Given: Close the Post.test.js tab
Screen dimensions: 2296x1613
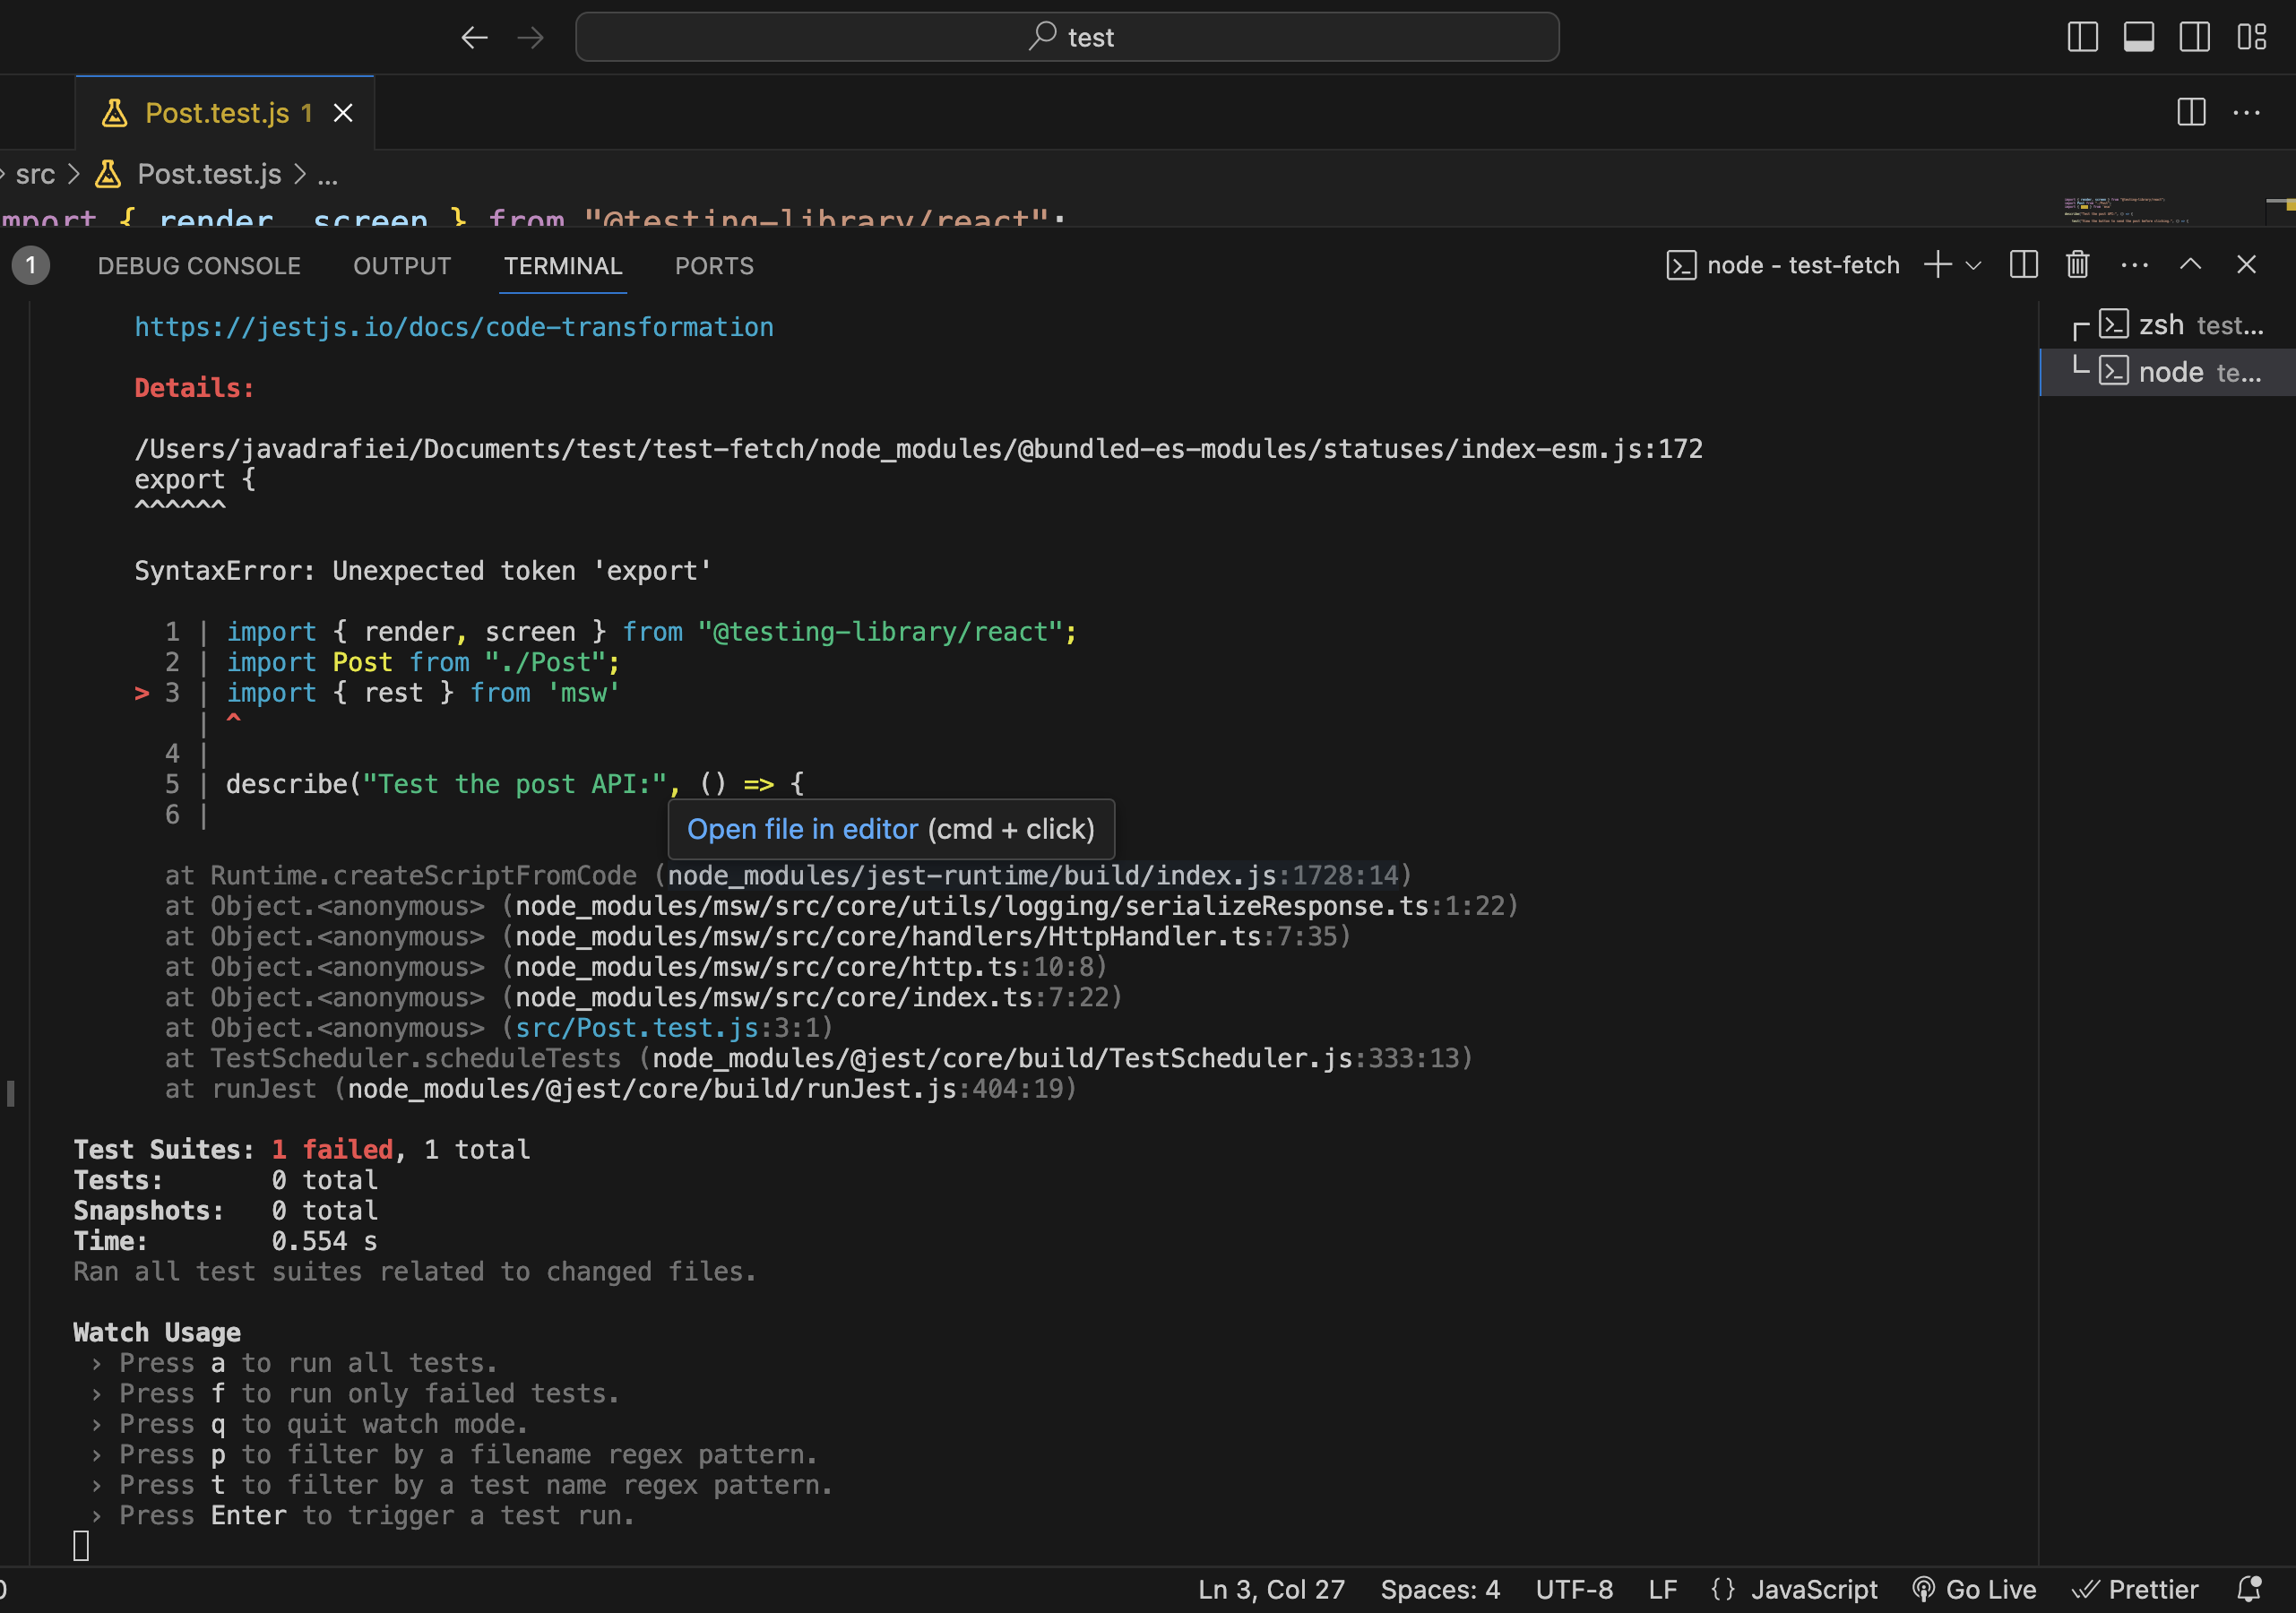Looking at the screenshot, I should 343,113.
